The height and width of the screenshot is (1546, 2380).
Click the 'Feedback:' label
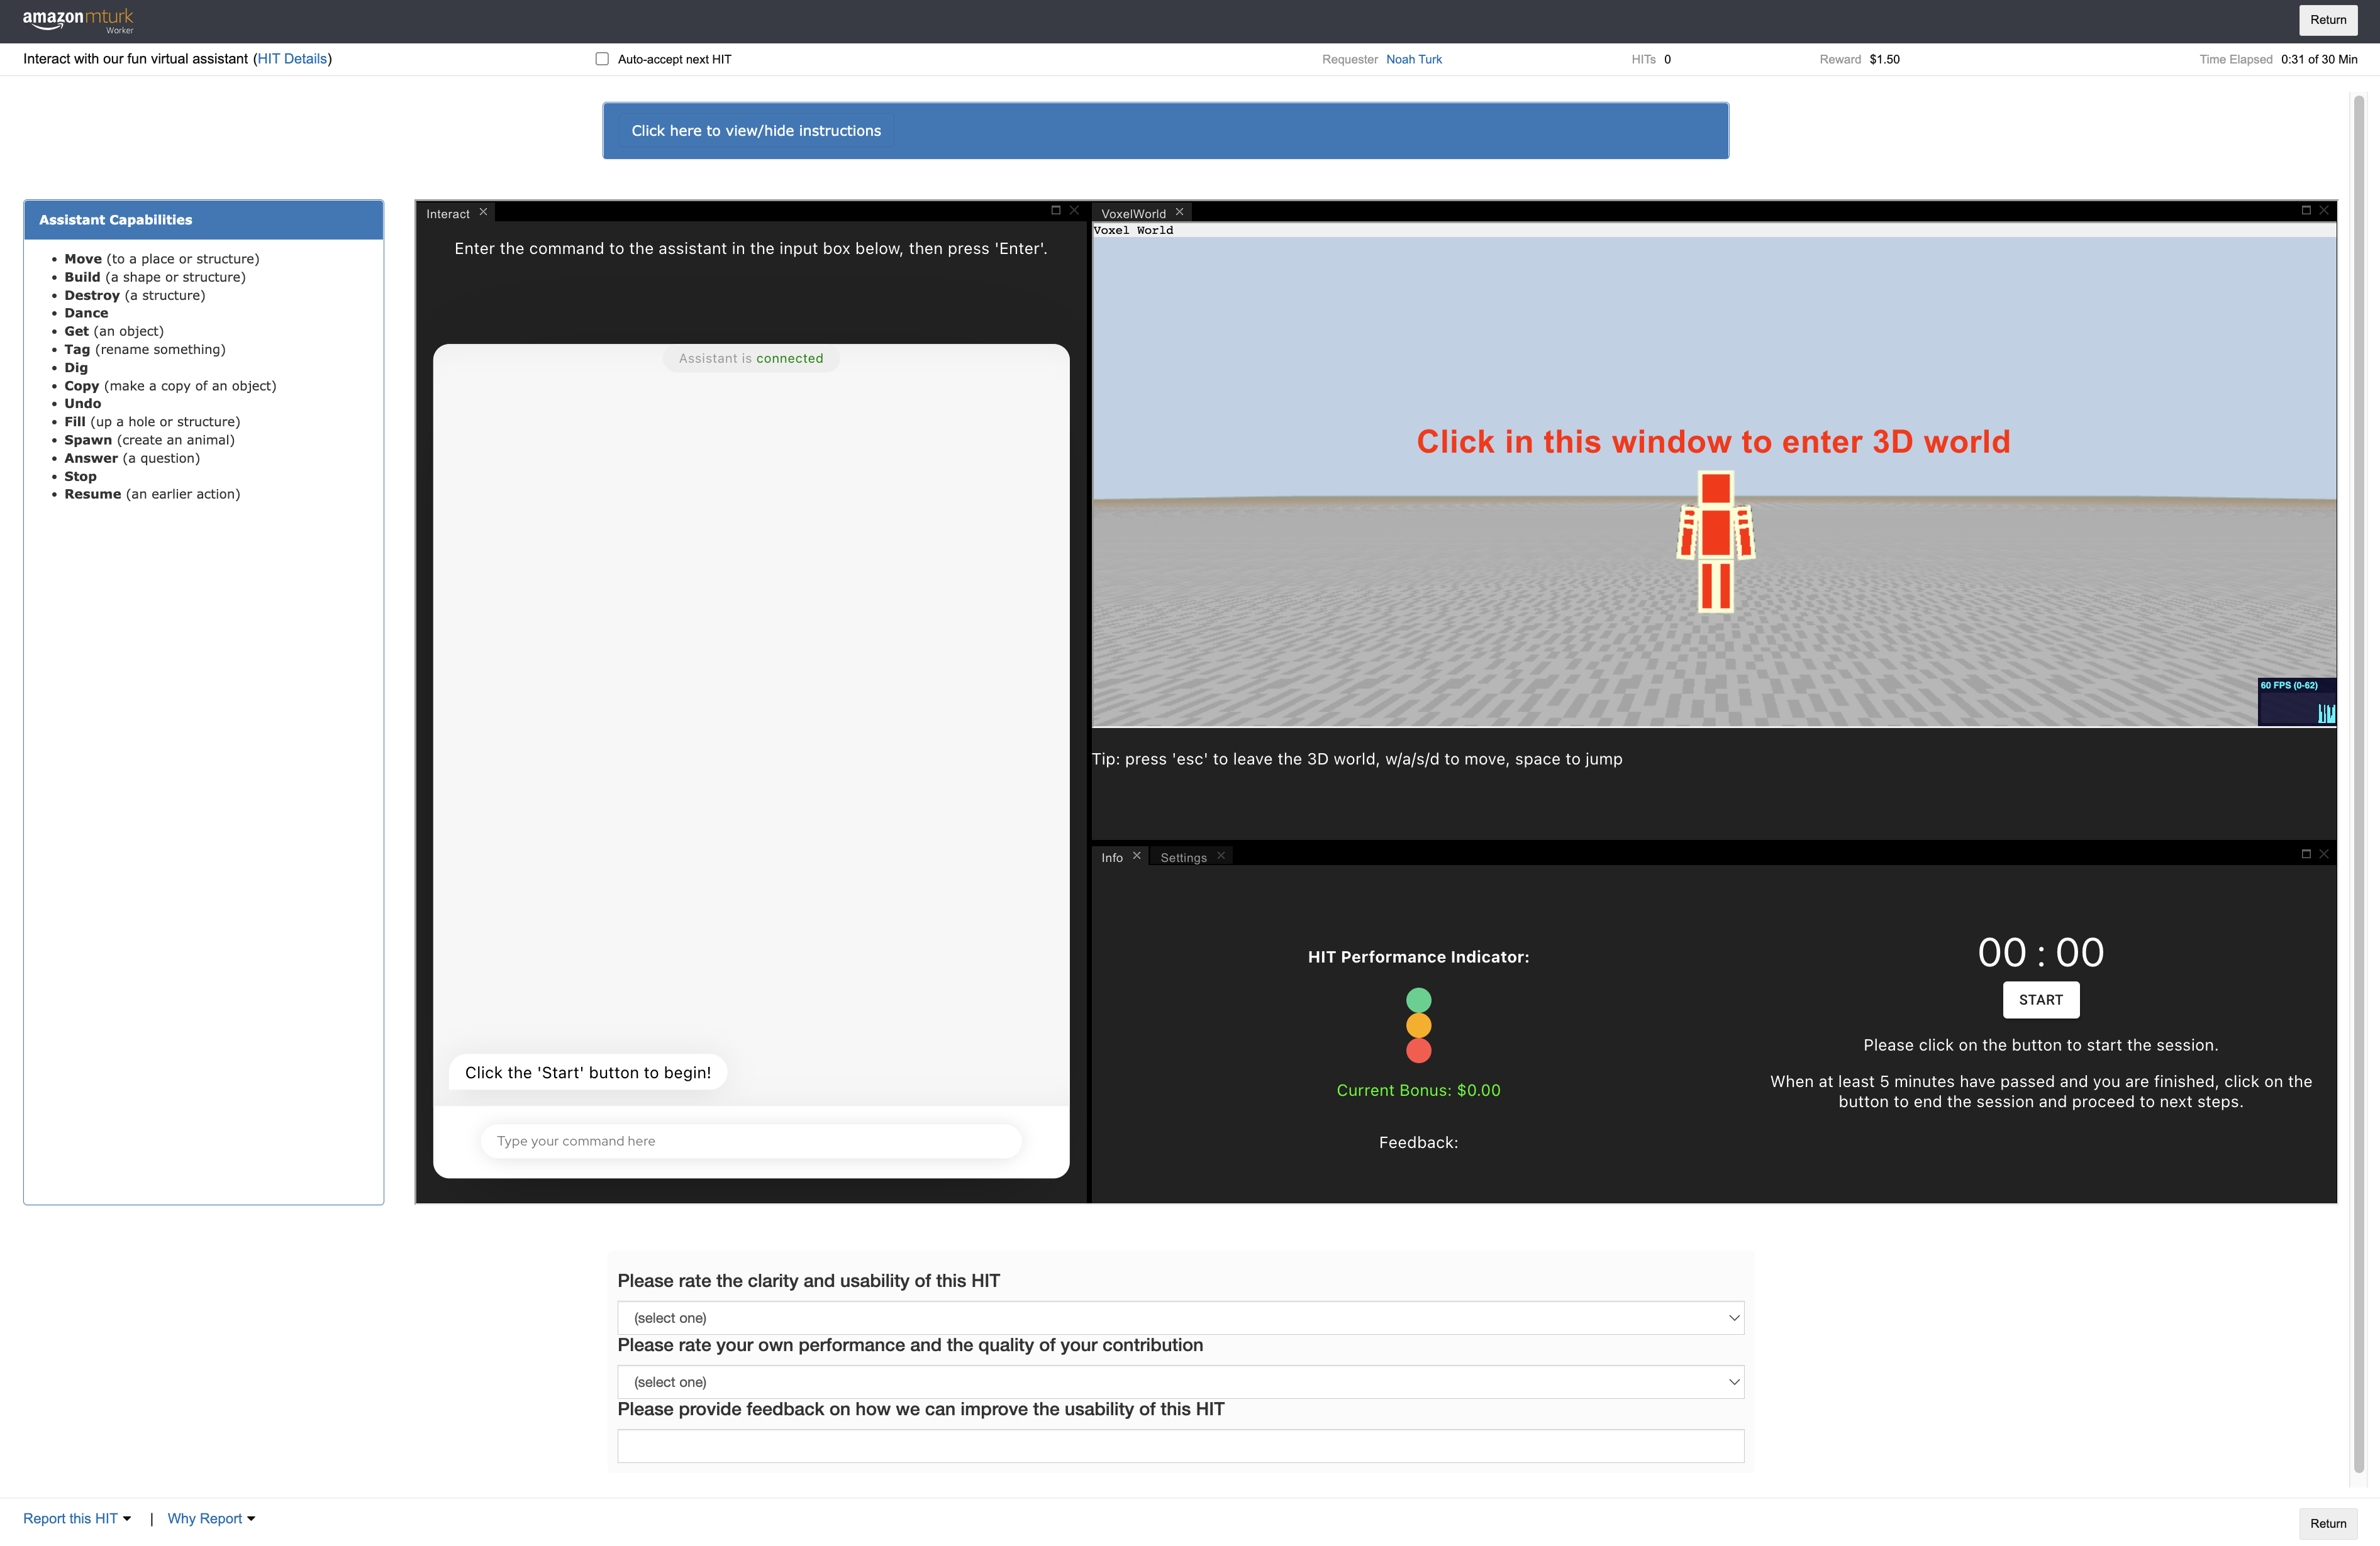[1419, 1142]
